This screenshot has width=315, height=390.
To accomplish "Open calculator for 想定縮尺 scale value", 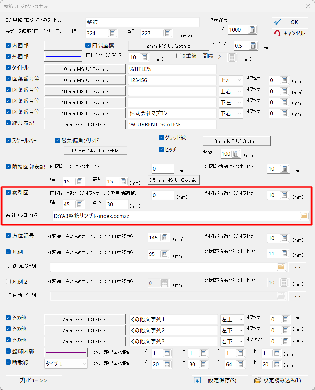I will point(252,30).
